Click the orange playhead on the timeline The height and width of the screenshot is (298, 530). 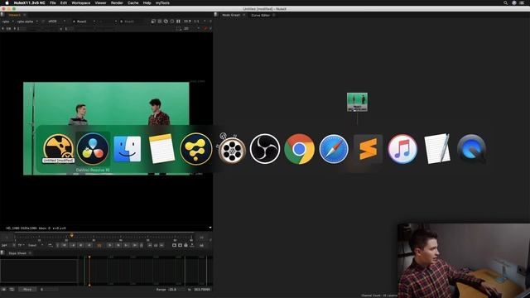71,235
